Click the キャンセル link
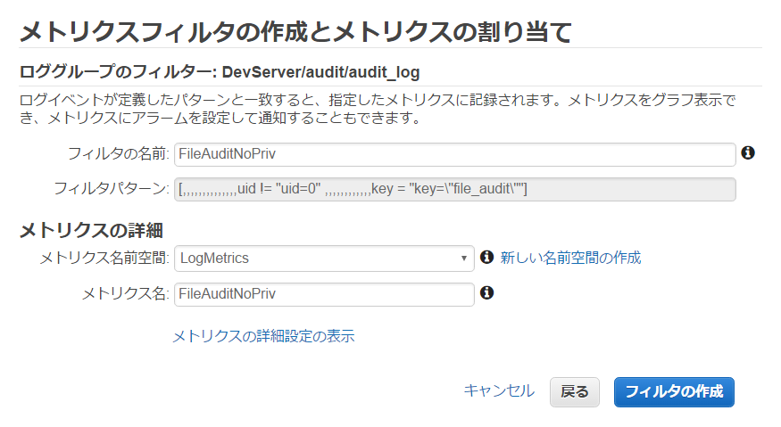The width and height of the screenshot is (781, 427). [499, 391]
